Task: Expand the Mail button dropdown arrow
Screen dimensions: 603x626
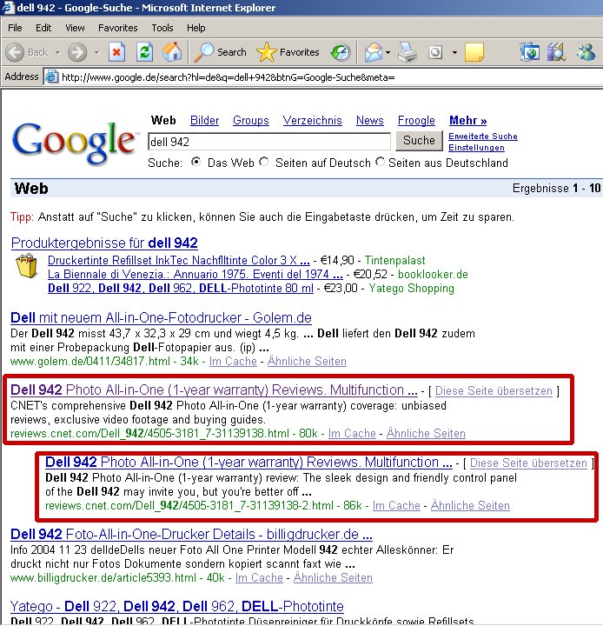Action: [388, 52]
